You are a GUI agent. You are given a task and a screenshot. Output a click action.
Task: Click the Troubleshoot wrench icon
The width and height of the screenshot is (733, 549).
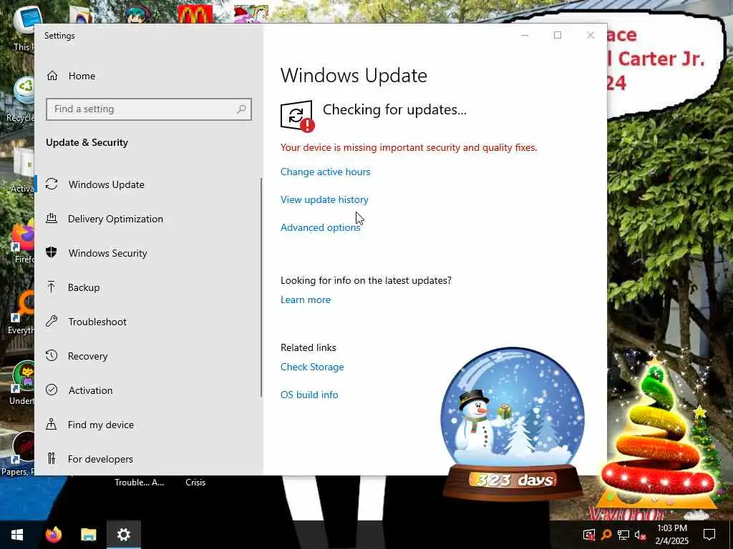[x=52, y=321]
